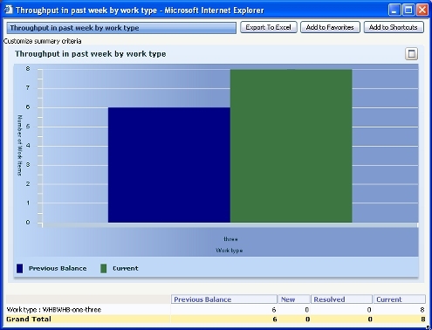
Task: Click the blue Previous Balance legend swatch
Action: pos(19,268)
